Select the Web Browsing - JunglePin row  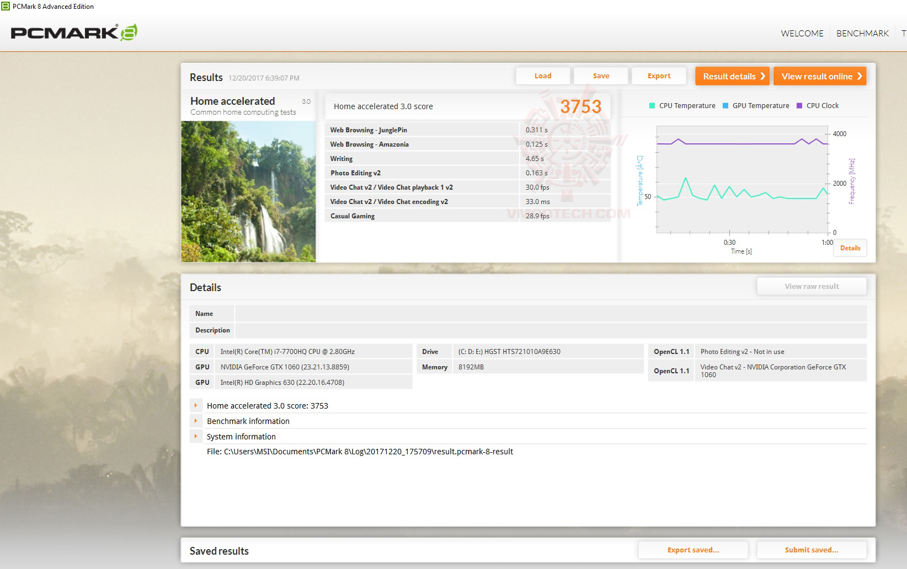click(x=468, y=130)
